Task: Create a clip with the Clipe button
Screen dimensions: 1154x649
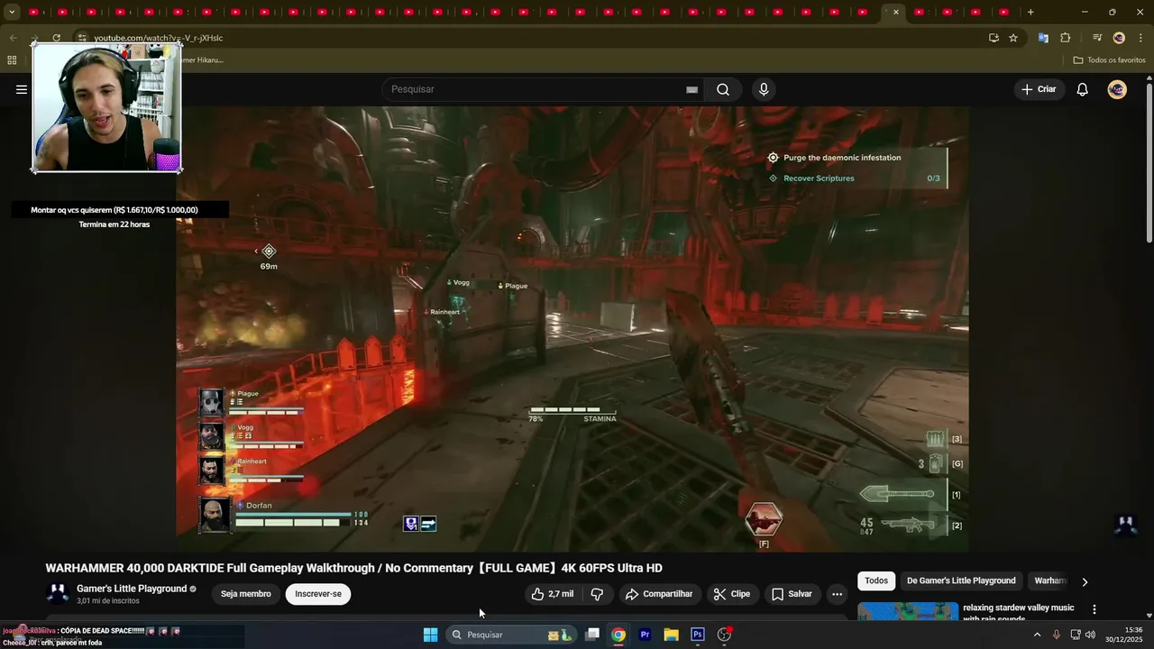Action: pyautogui.click(x=731, y=594)
